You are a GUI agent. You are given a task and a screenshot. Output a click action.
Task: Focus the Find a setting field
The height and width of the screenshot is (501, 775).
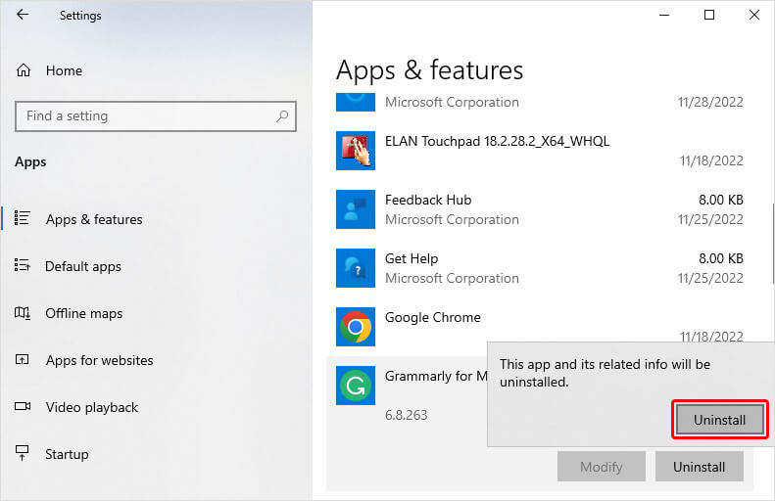[156, 116]
